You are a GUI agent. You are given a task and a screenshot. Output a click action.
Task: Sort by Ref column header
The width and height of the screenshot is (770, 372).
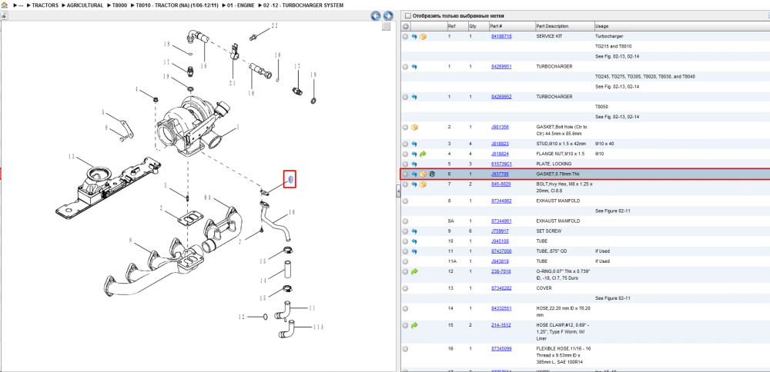tap(457, 26)
